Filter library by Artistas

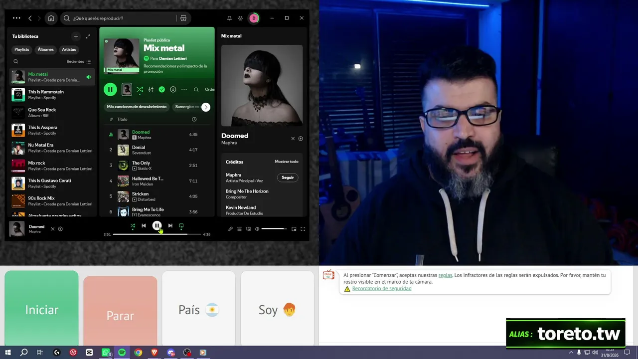(69, 50)
